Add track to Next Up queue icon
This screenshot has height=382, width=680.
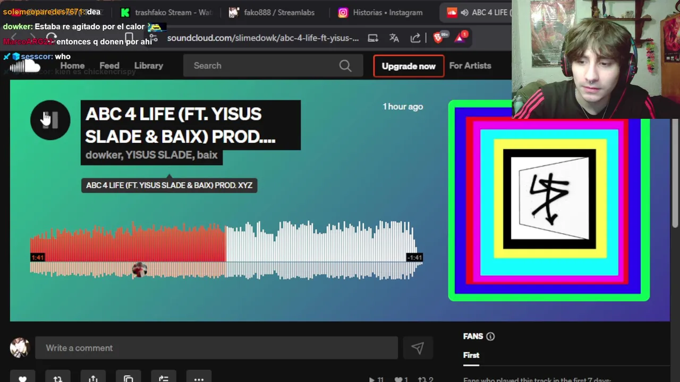[164, 379]
